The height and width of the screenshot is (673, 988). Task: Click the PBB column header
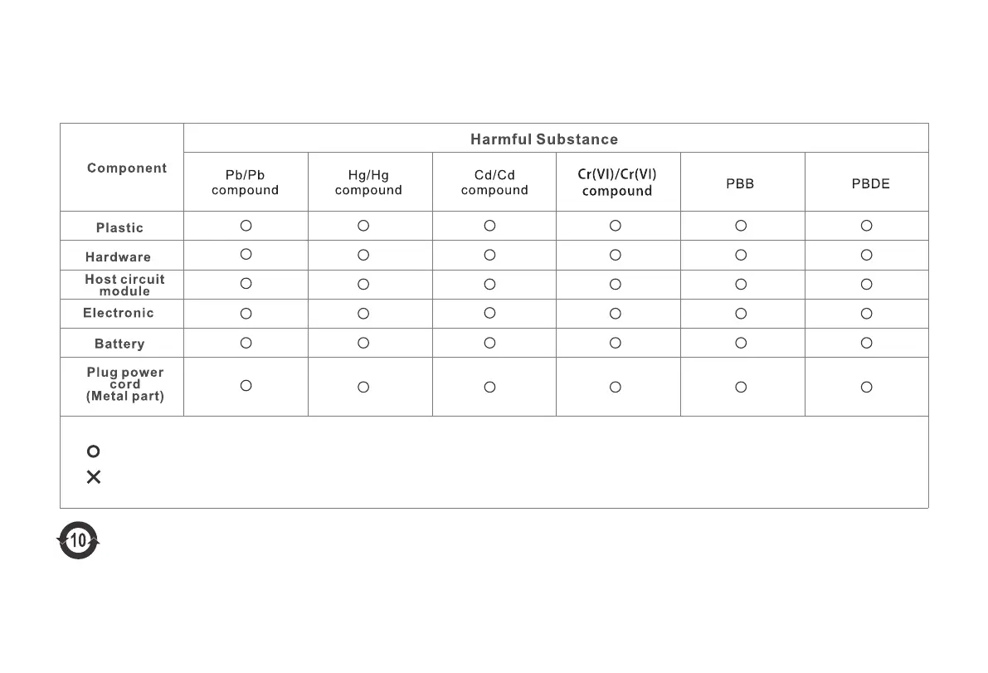pos(740,184)
